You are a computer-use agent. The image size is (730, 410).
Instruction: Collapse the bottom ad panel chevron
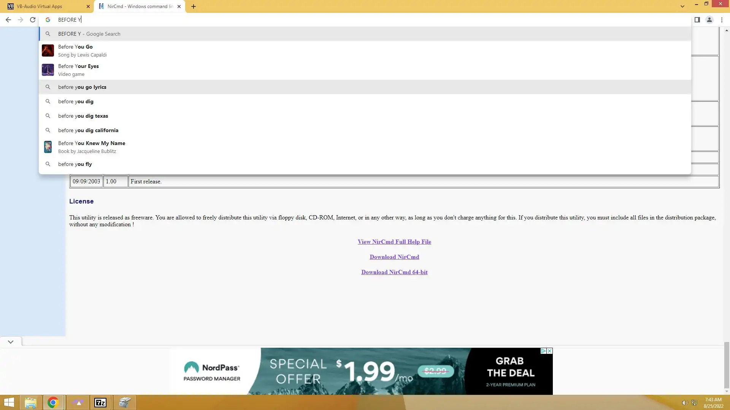coord(11,342)
